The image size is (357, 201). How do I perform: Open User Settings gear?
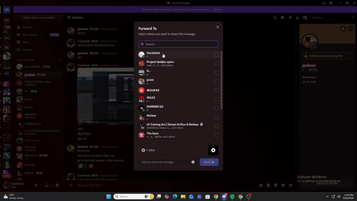click(x=57, y=185)
